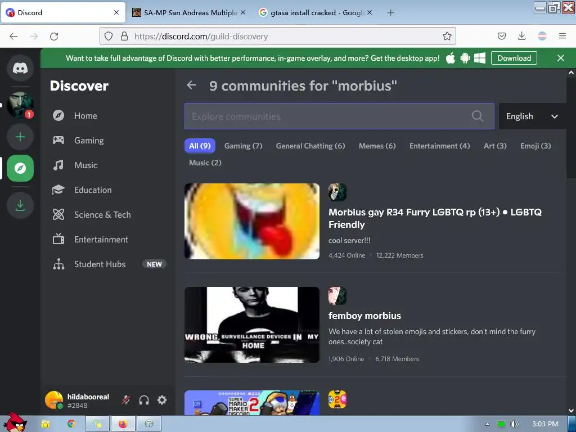Click the compass icon beside Home
The width and height of the screenshot is (576, 432).
coord(58,116)
